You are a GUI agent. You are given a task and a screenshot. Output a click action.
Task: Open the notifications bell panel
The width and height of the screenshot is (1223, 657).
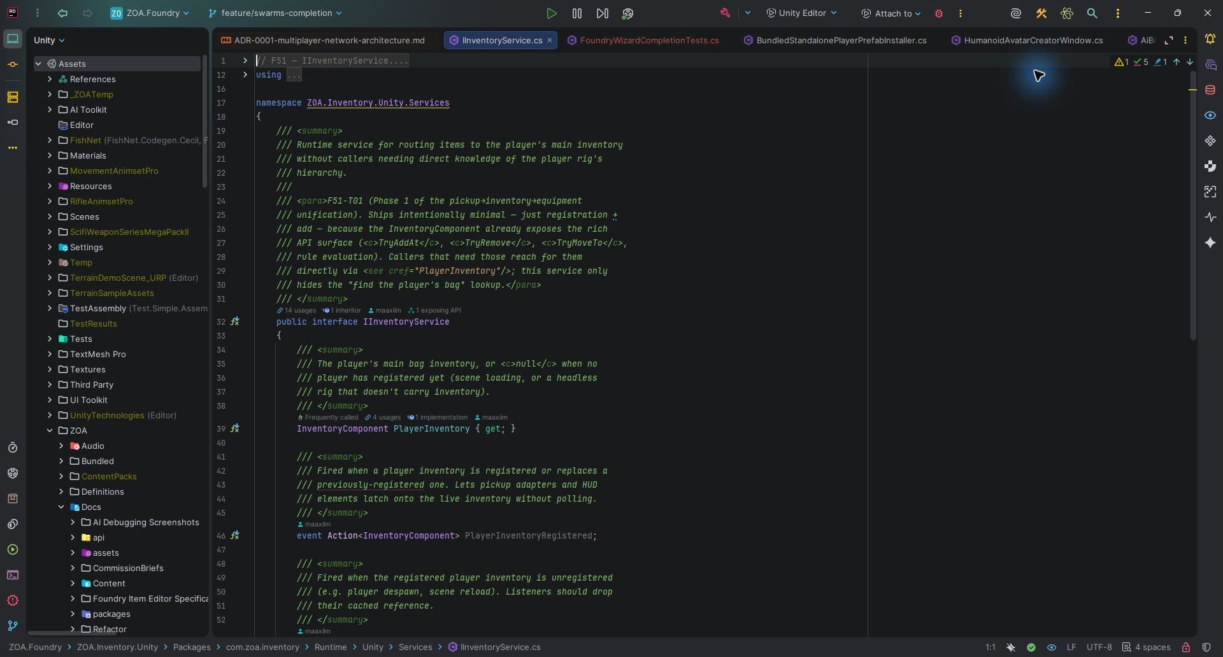pyautogui.click(x=1210, y=39)
